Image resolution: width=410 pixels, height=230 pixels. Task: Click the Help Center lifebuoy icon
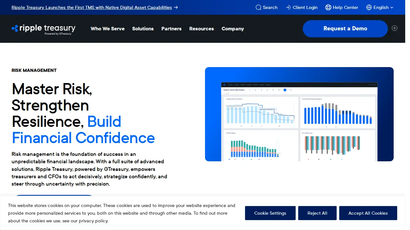pyautogui.click(x=328, y=7)
